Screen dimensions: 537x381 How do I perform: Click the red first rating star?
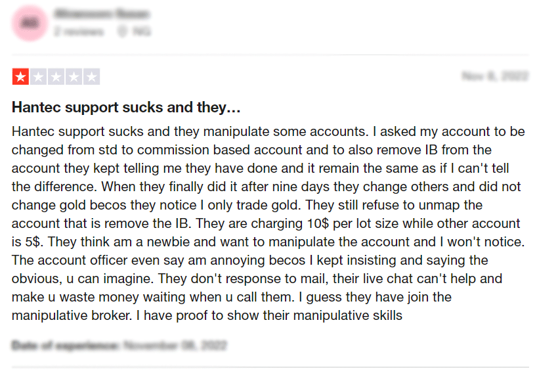(x=20, y=77)
